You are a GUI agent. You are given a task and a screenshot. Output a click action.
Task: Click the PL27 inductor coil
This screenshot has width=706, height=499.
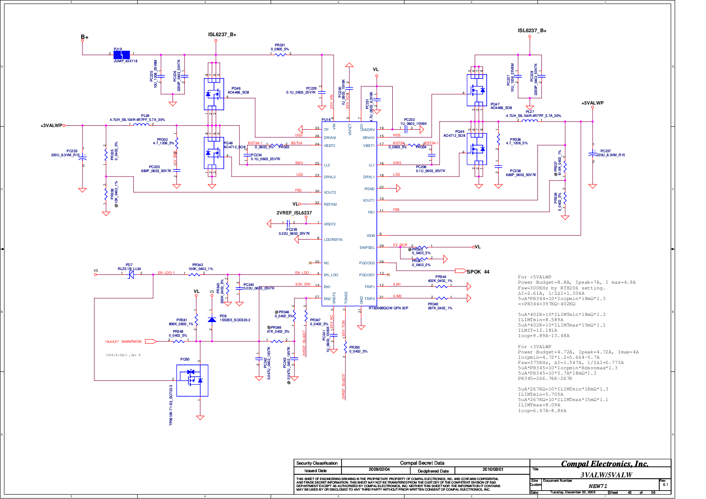(x=530, y=120)
